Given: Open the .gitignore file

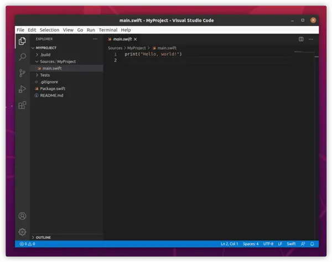Looking at the screenshot, I should (67, 82).
